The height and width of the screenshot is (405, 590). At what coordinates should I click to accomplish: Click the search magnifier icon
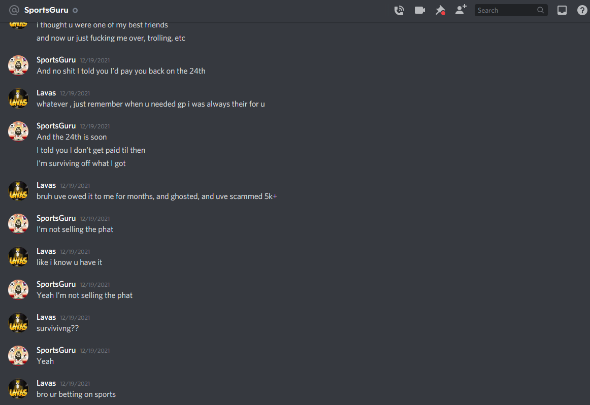[540, 10]
